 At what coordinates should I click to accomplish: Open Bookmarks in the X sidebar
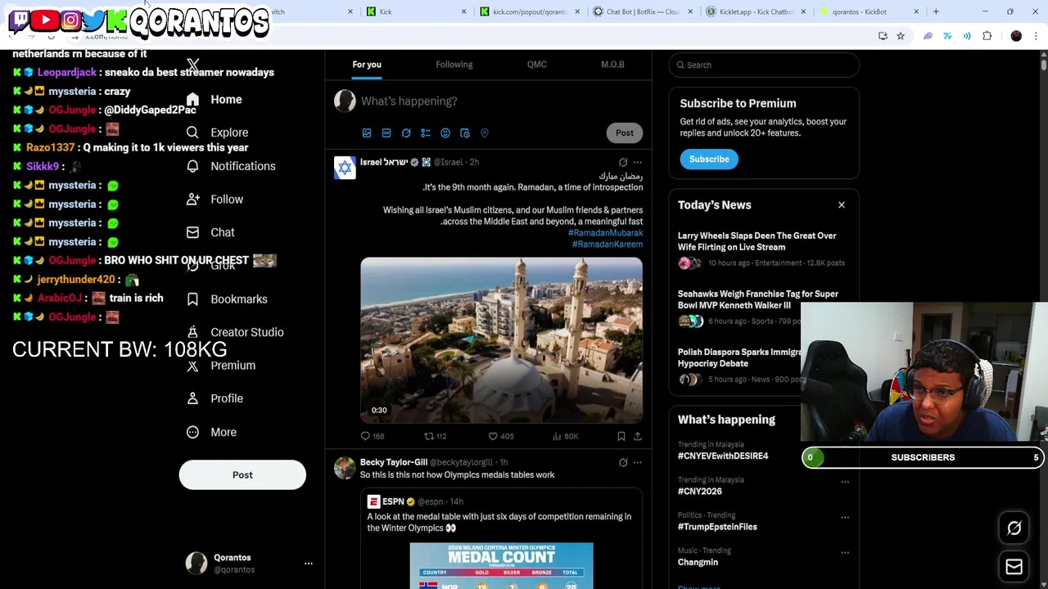pyautogui.click(x=226, y=299)
